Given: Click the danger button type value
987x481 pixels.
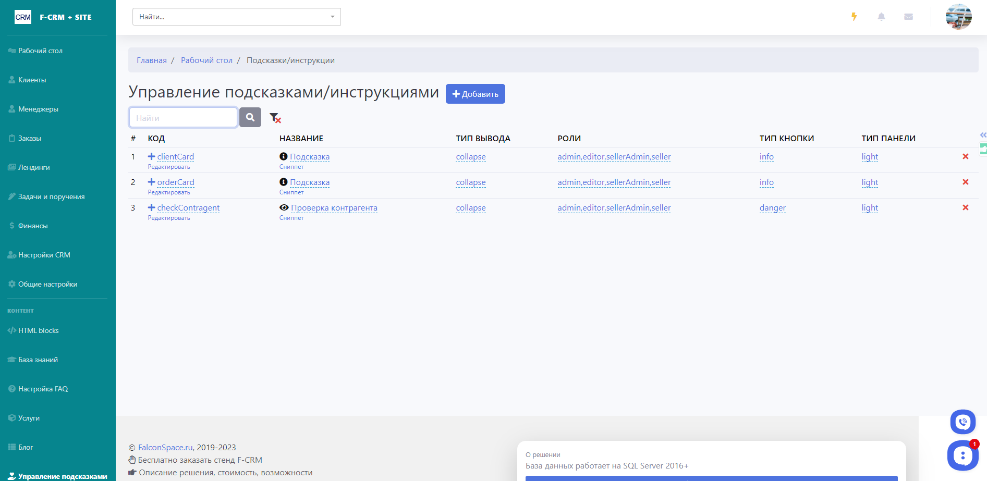Looking at the screenshot, I should 772,207.
